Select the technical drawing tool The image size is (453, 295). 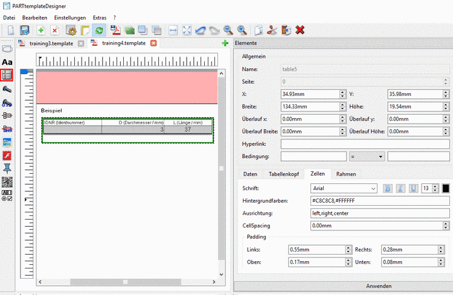pos(7,128)
